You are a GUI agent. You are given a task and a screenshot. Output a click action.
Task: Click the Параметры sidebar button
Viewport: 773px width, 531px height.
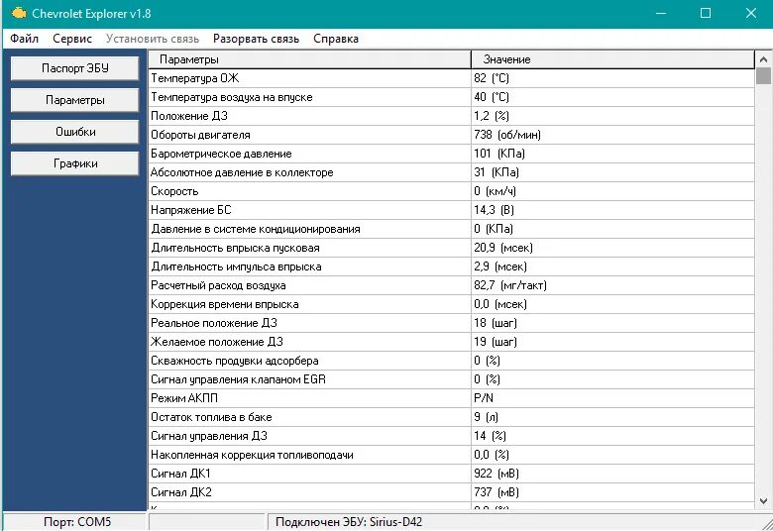point(75,100)
